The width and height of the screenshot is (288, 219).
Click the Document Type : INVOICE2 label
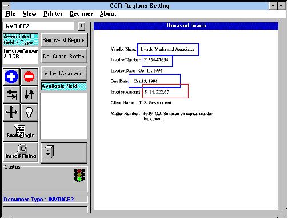point(38,200)
